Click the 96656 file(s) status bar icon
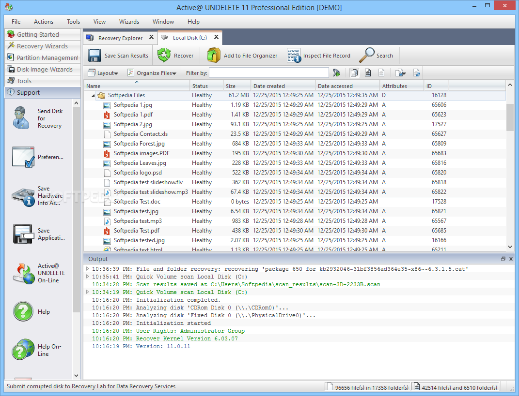519x396 pixels. [x=329, y=386]
